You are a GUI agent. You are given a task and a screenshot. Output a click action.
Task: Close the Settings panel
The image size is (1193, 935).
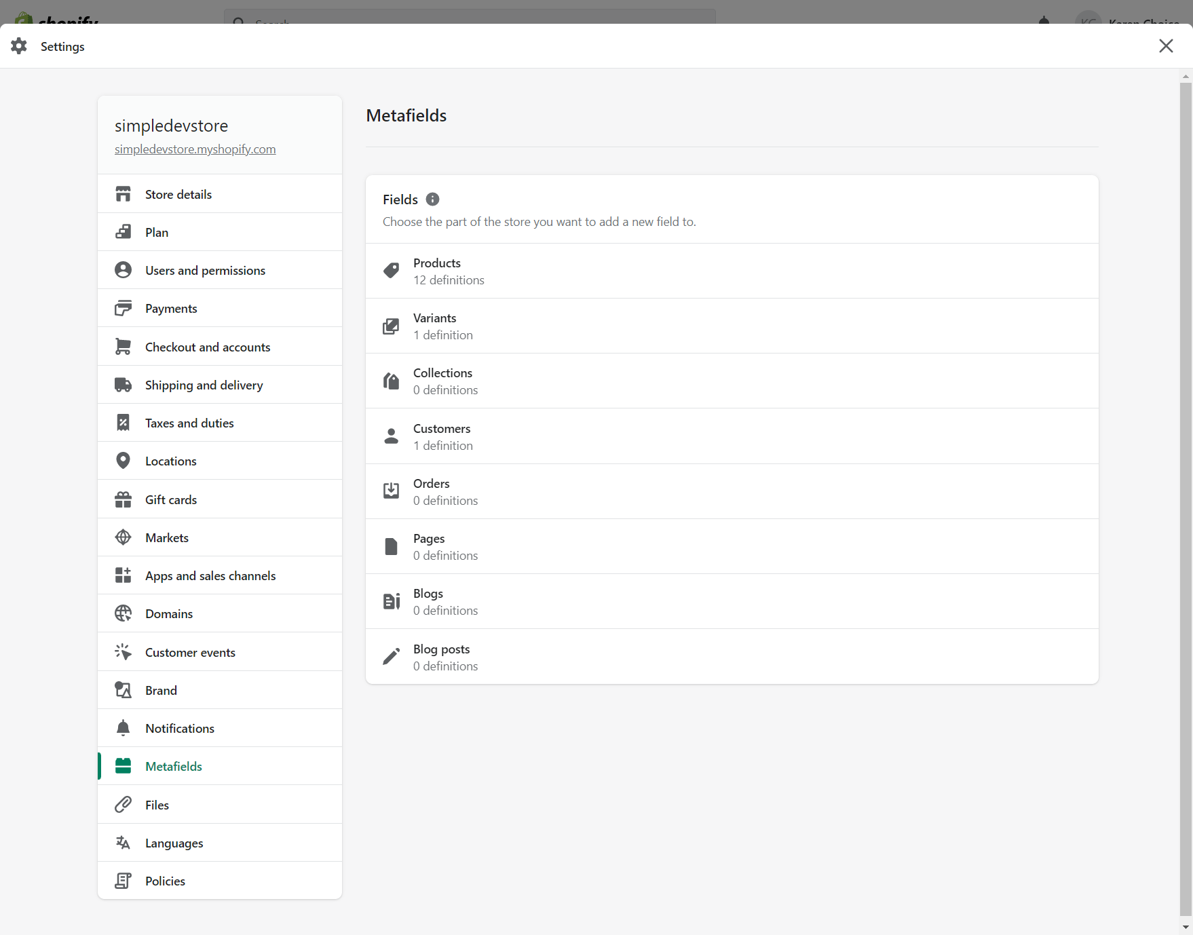pyautogui.click(x=1166, y=45)
